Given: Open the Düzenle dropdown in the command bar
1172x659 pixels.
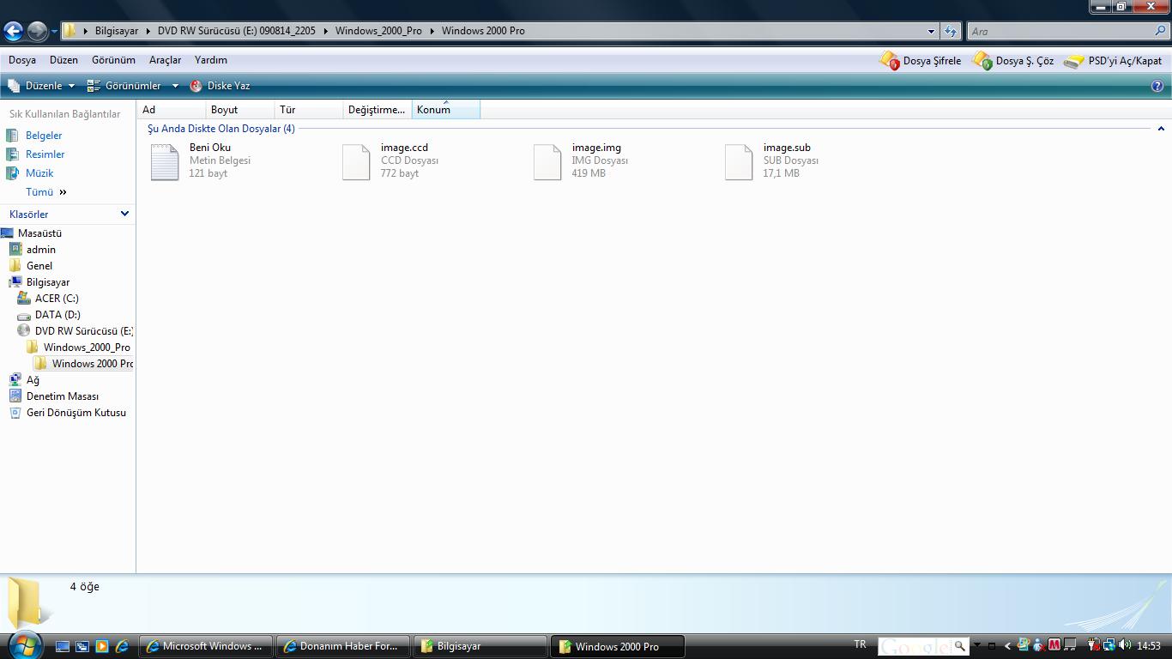Looking at the screenshot, I should (x=41, y=86).
